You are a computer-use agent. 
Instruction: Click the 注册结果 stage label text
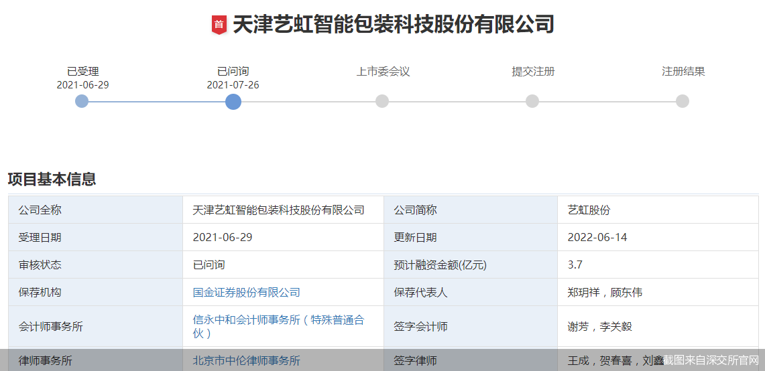[683, 71]
